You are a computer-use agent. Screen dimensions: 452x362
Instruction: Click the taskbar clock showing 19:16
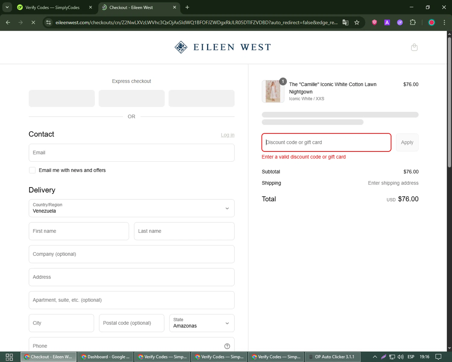(x=424, y=357)
